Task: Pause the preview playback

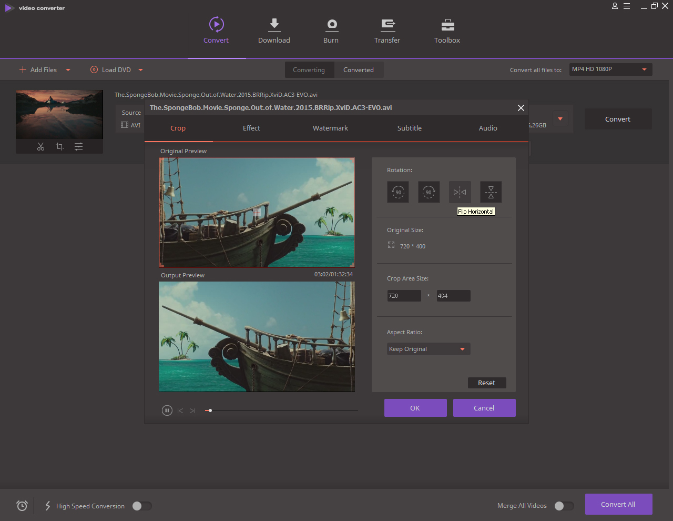Action: tap(167, 410)
